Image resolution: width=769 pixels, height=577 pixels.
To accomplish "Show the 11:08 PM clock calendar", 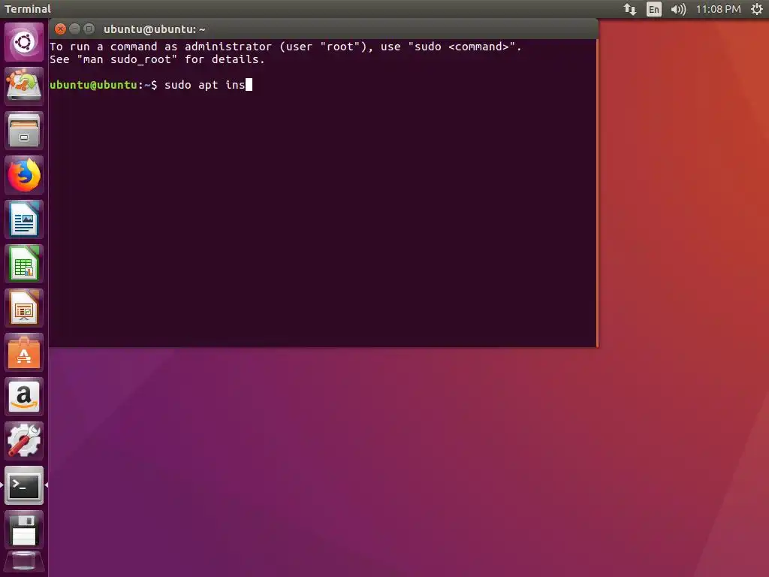I will point(718,9).
